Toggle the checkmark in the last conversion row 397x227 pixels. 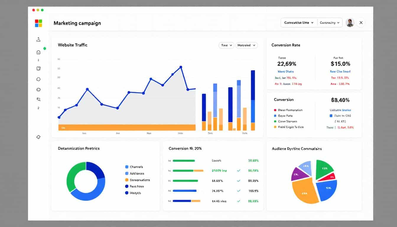(238, 201)
